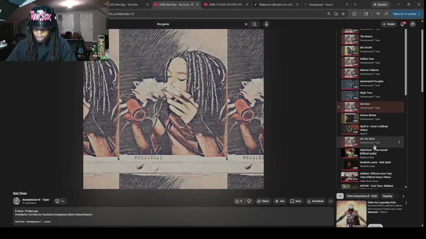Open the Anonymous-B channel avatar
Viewport: 426px width, 239px height.
[16, 201]
